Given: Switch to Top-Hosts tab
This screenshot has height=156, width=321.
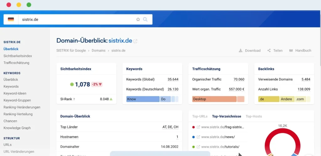Looking at the screenshot, I should 254,116.
